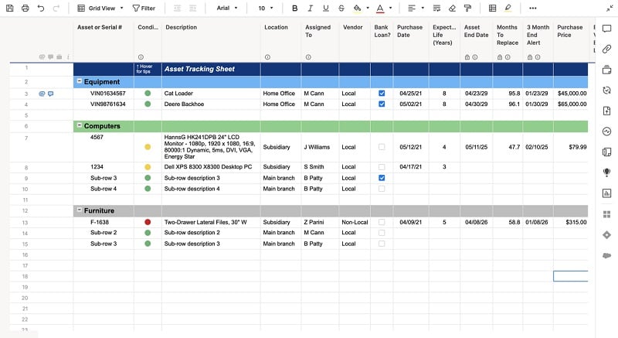Viewport: 618px width, 338px height.
Task: Open the Summary panel icon
Action: (606, 152)
